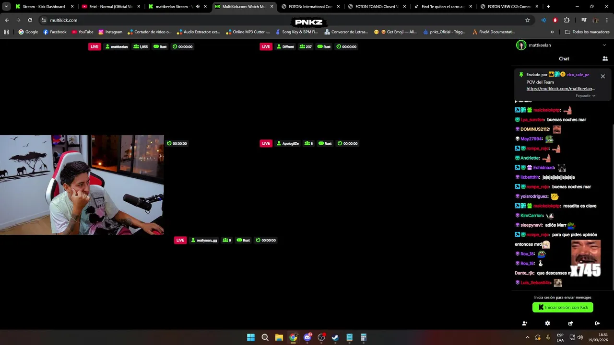
Task: Click Iniciar sesión con Kick button
Action: click(563, 308)
